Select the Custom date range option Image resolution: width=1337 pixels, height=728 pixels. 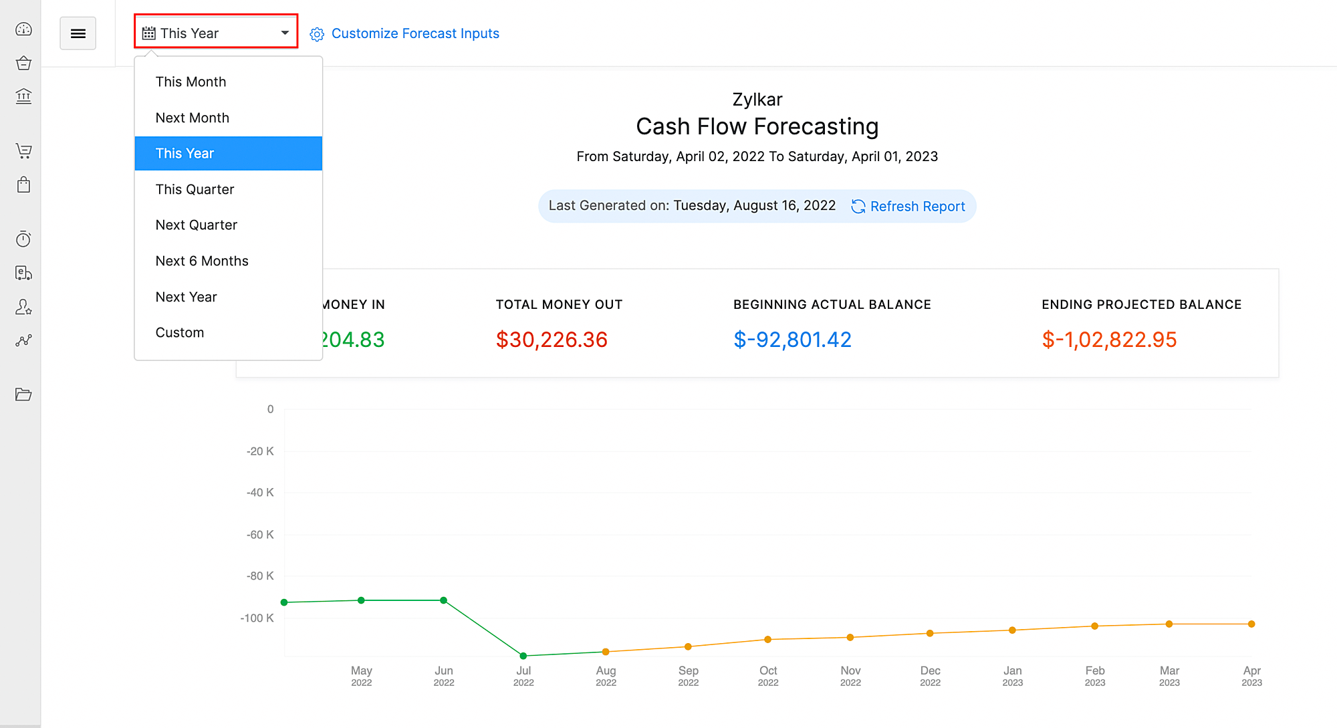(x=179, y=332)
